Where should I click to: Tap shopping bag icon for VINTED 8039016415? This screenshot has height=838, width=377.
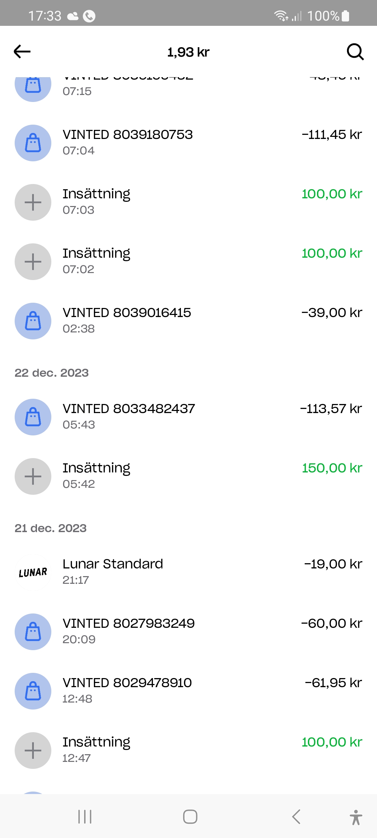(33, 321)
